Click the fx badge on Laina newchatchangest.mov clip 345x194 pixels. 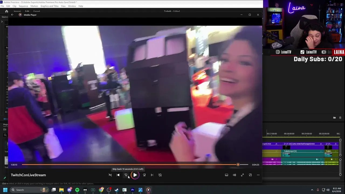321,144
